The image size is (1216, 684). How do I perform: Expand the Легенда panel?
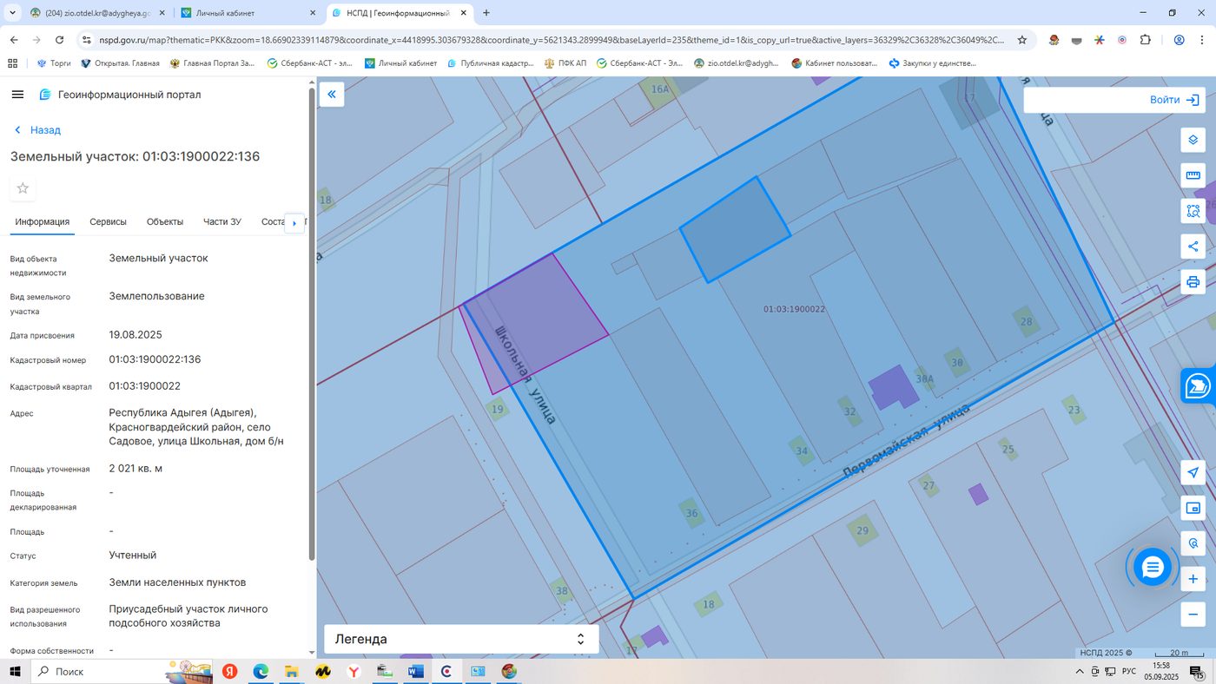[461, 639]
